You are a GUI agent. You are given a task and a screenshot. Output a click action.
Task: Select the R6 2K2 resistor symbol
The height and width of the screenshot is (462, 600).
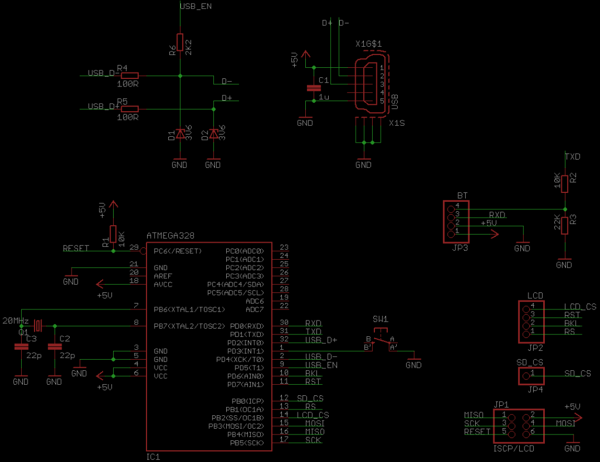180,44
